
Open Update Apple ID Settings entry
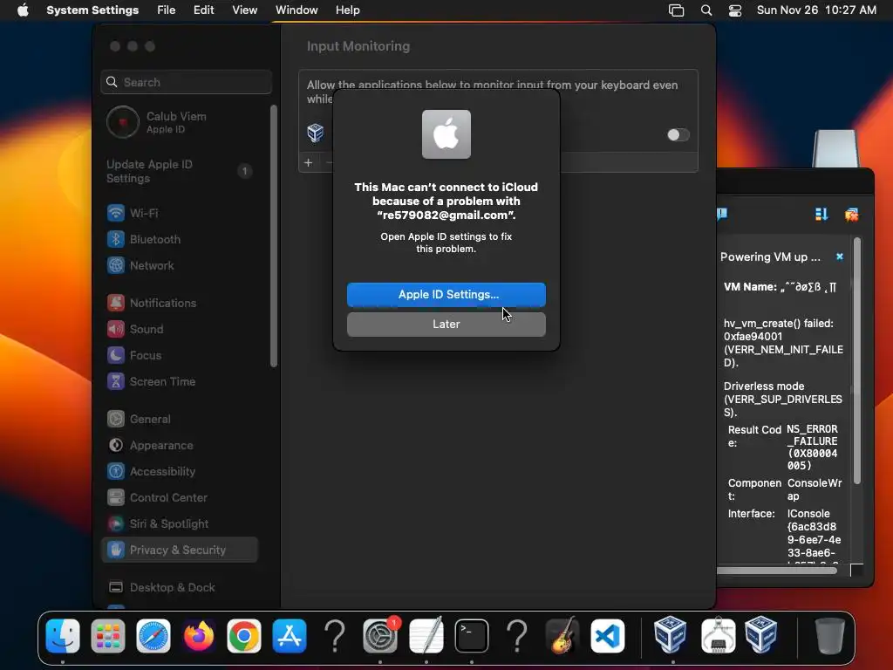click(180, 171)
